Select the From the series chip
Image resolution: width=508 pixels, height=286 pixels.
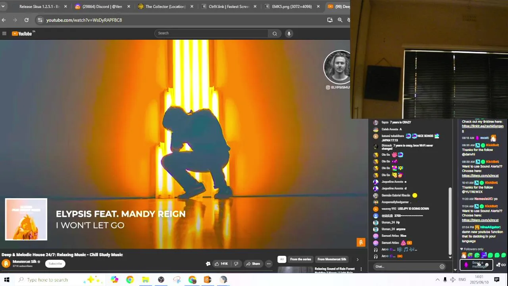tap(300, 259)
